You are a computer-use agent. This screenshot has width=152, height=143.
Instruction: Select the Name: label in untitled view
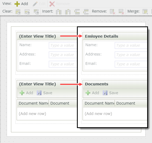click(25, 45)
